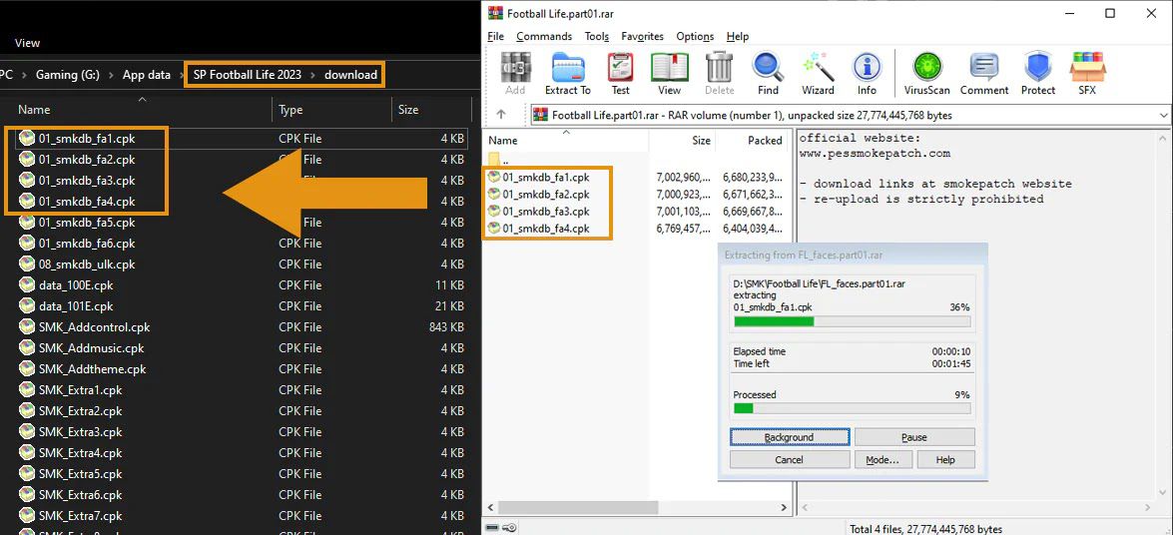Click the Background button in extraction dialog

click(789, 437)
